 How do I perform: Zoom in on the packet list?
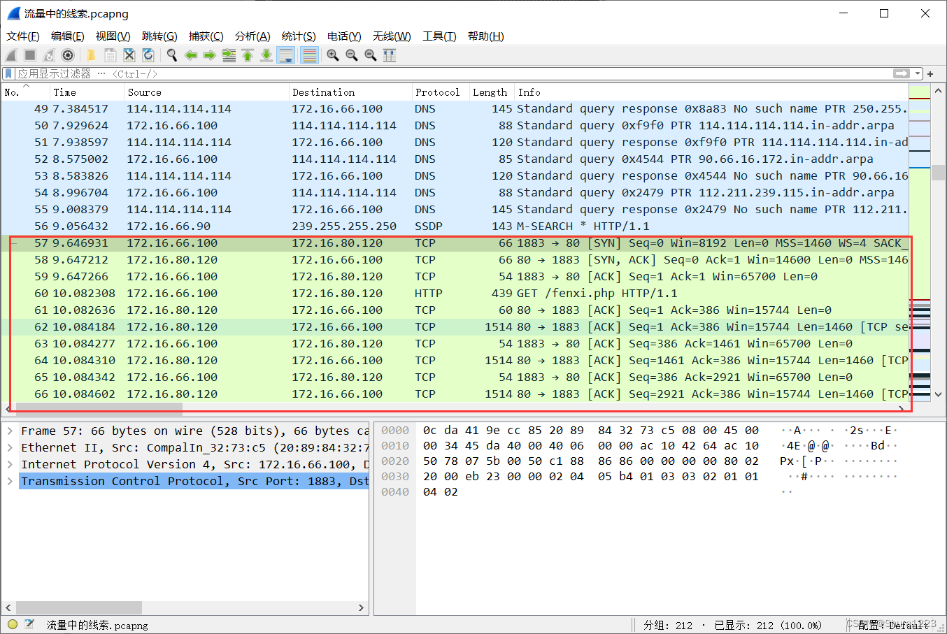(333, 55)
